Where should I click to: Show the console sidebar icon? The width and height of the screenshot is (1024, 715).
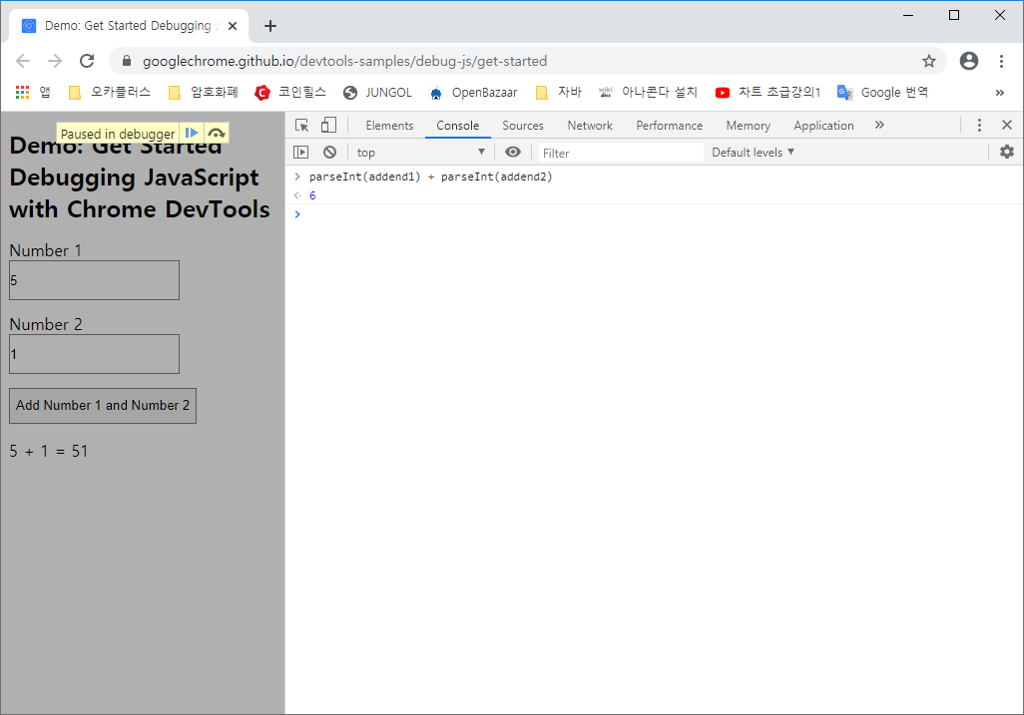click(301, 152)
